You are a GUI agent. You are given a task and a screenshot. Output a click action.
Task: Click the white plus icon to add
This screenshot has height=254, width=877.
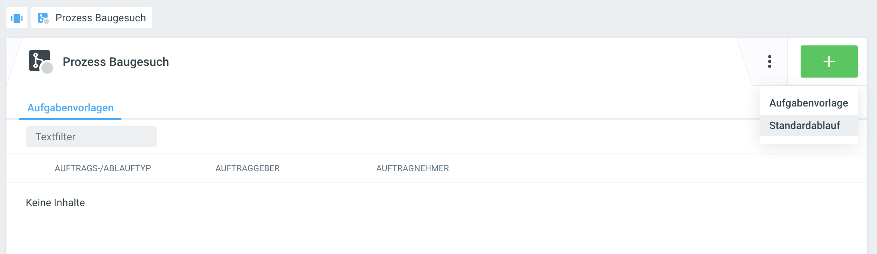829,61
